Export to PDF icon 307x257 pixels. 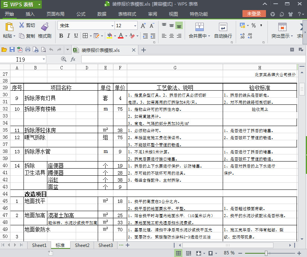pos(20,50)
